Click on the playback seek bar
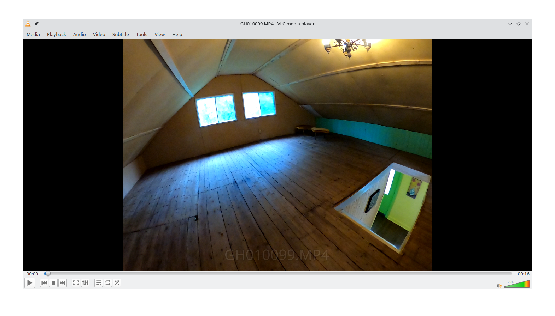Screen dimensions: 555x316 tap(277, 273)
